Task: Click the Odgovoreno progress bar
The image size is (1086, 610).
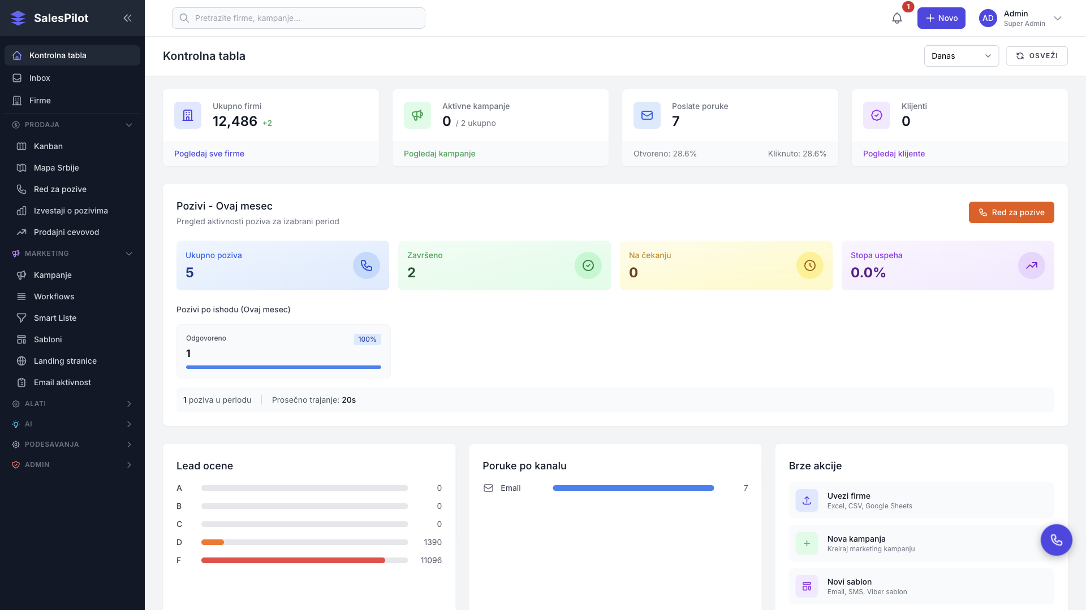Action: point(283,367)
